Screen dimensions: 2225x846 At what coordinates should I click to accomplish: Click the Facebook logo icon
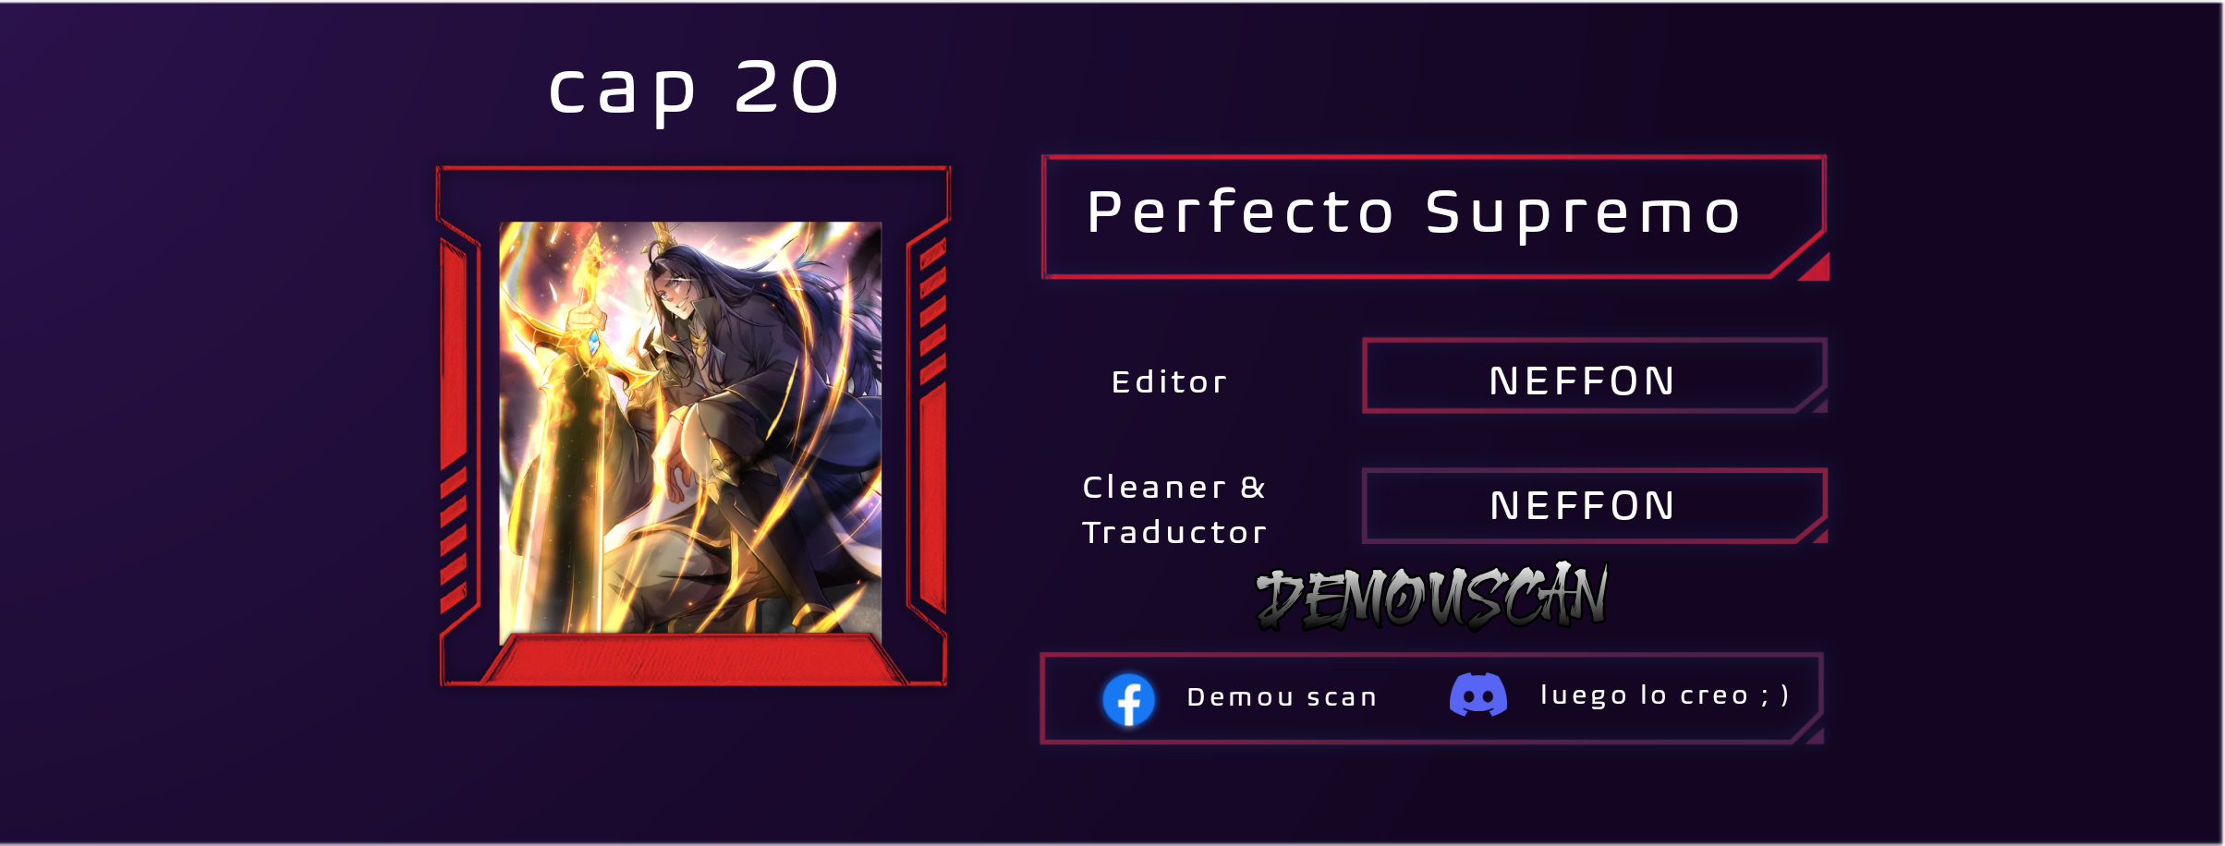pyautogui.click(x=1128, y=699)
